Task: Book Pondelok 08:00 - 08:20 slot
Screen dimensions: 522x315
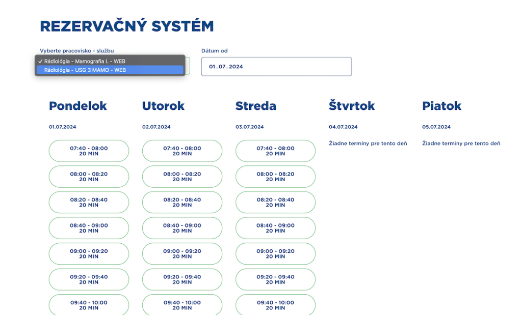Action: 89,177
